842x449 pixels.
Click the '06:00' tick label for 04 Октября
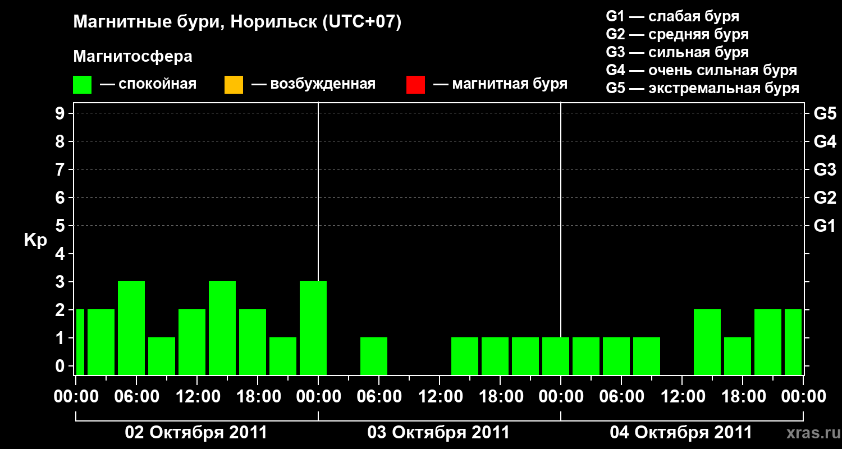click(x=621, y=397)
